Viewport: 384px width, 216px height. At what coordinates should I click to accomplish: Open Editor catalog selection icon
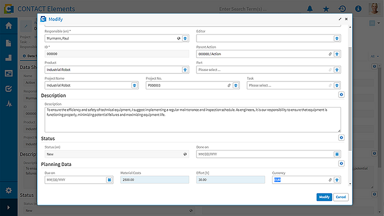pos(337,38)
